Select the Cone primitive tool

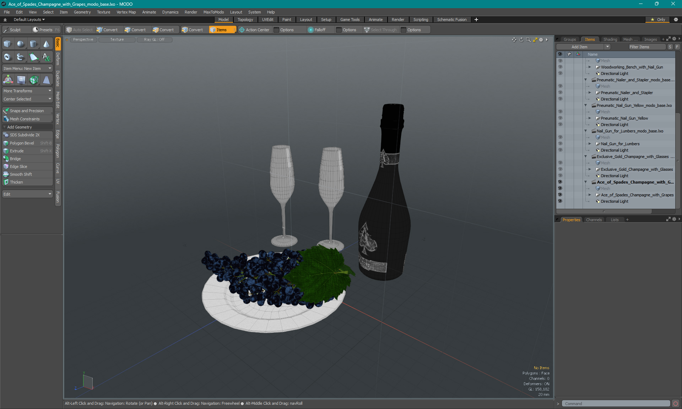coord(46,44)
